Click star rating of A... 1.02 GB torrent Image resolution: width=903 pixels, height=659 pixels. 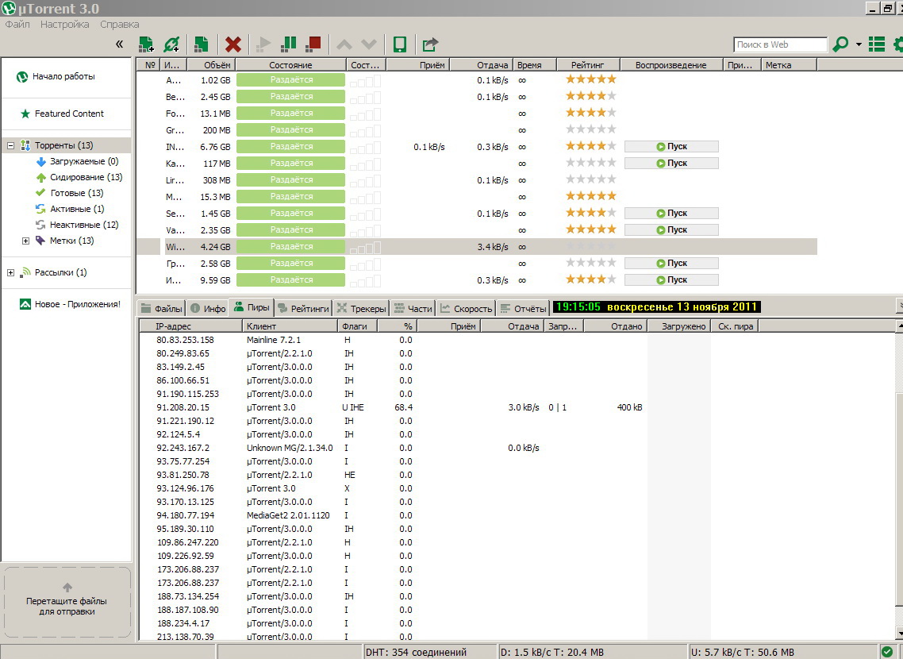pyautogui.click(x=591, y=79)
